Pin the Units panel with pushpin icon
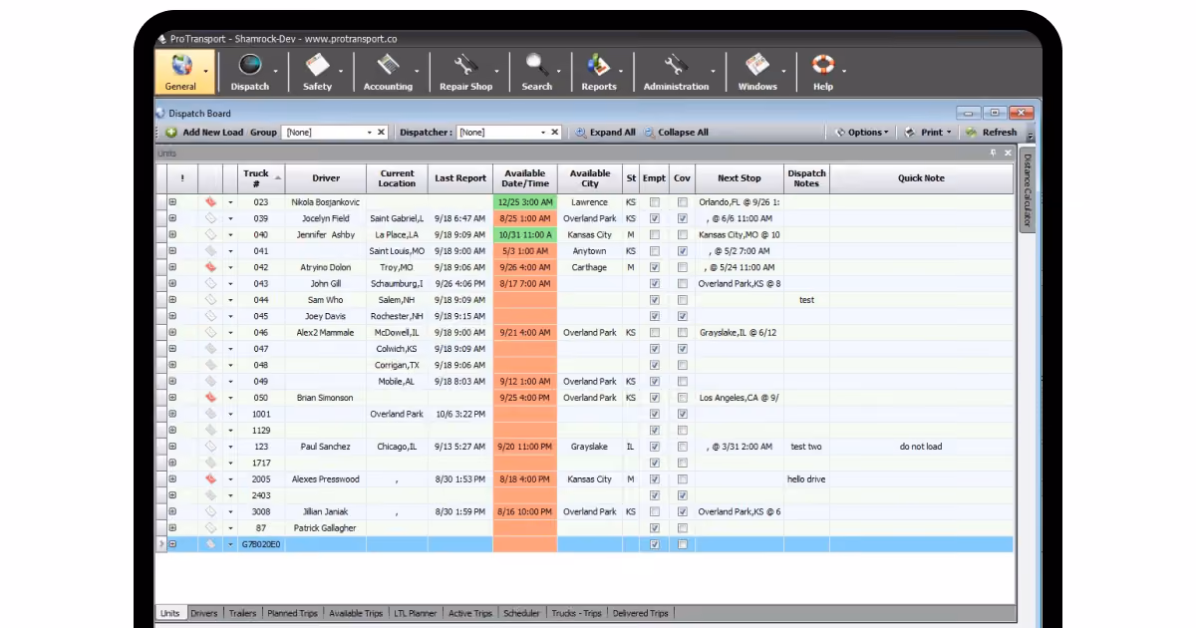The image size is (1196, 628). (x=993, y=154)
